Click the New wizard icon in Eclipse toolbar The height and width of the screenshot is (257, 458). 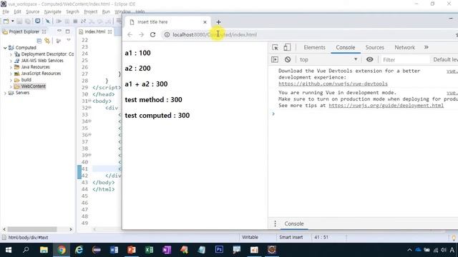click(6, 21)
